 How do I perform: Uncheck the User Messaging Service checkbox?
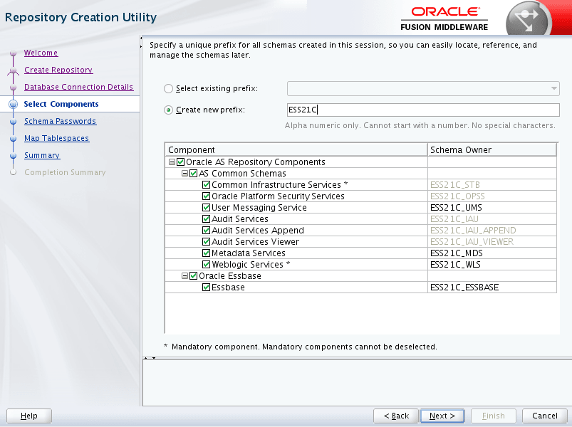(206, 208)
